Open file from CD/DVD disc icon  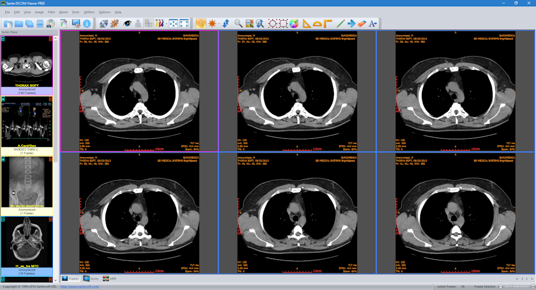point(51,24)
